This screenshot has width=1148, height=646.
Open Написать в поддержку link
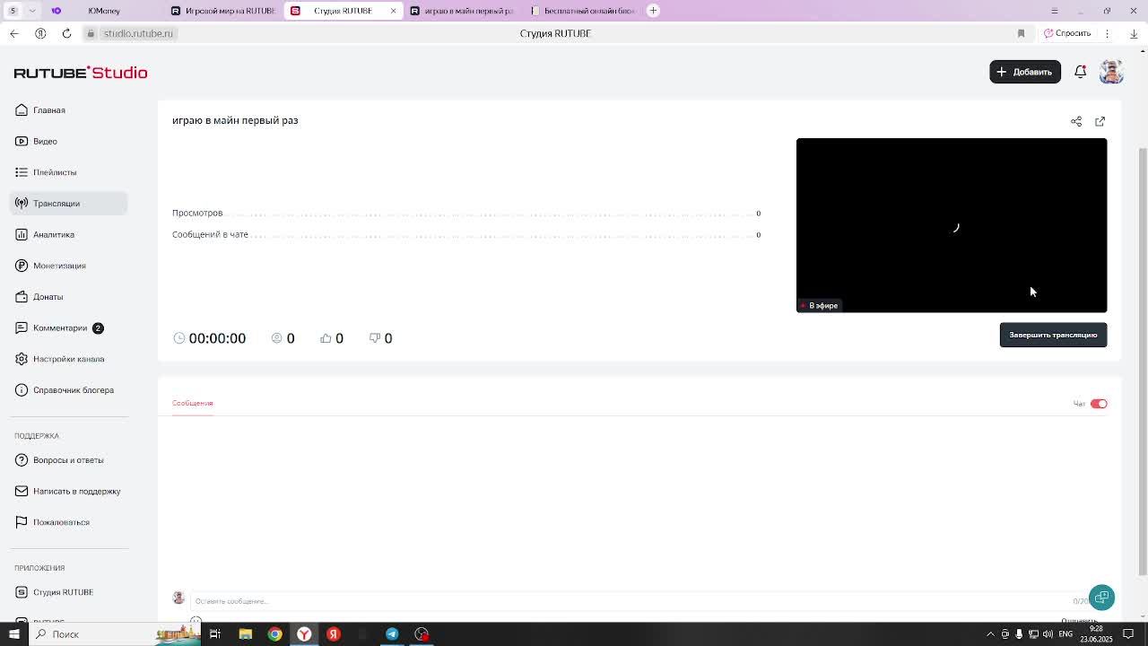76,491
